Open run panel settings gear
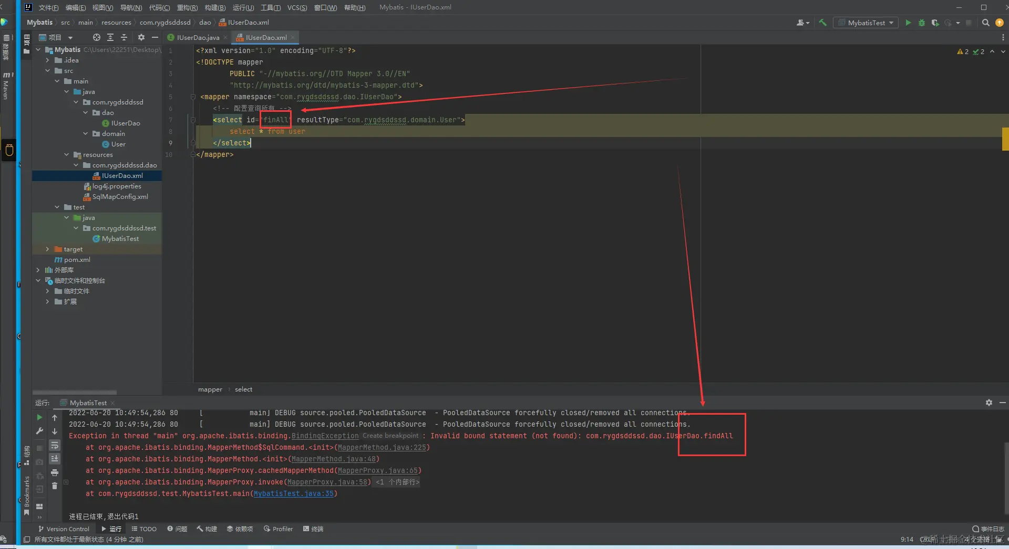This screenshot has width=1009, height=549. (x=989, y=403)
